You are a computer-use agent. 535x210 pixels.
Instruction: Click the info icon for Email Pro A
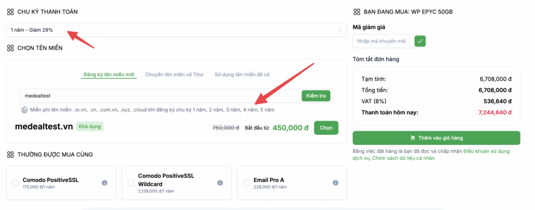point(335,183)
